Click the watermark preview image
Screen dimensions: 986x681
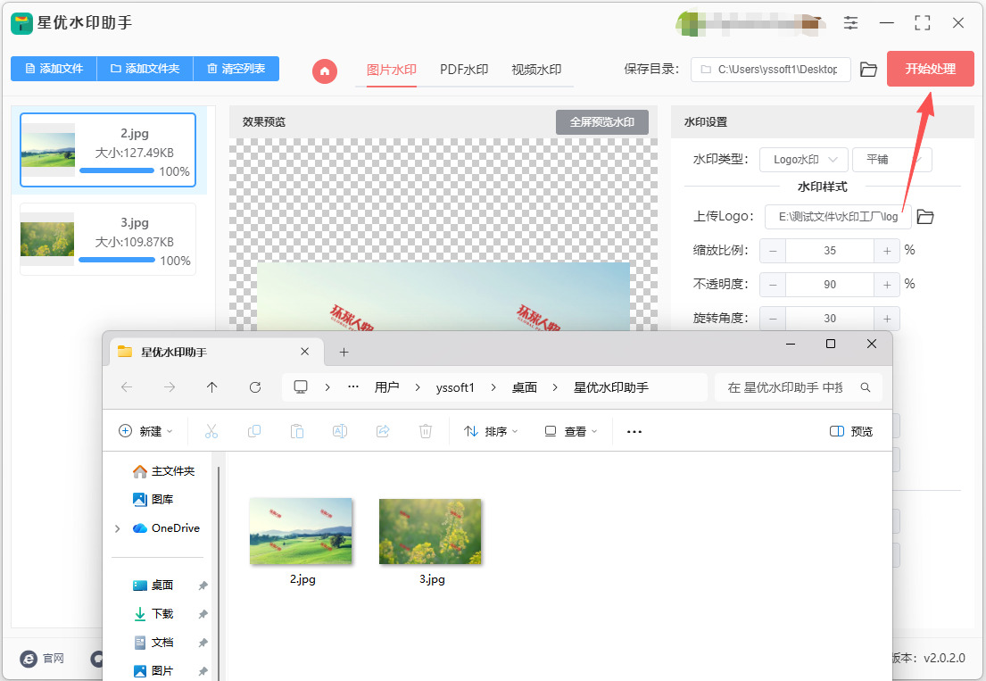[x=443, y=297]
